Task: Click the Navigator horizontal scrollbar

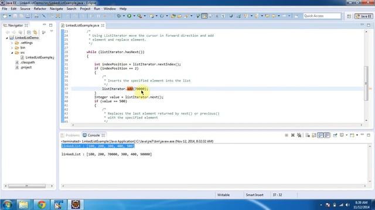Action: point(27,185)
